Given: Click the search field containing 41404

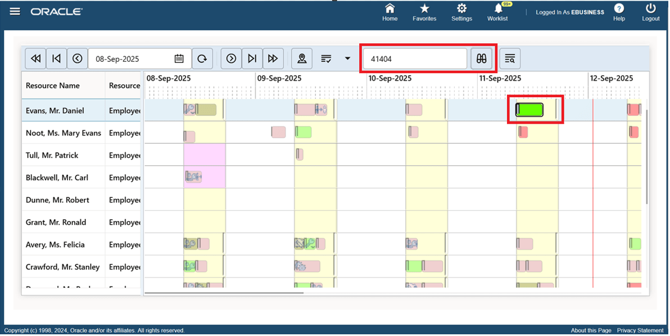Looking at the screenshot, I should point(414,58).
